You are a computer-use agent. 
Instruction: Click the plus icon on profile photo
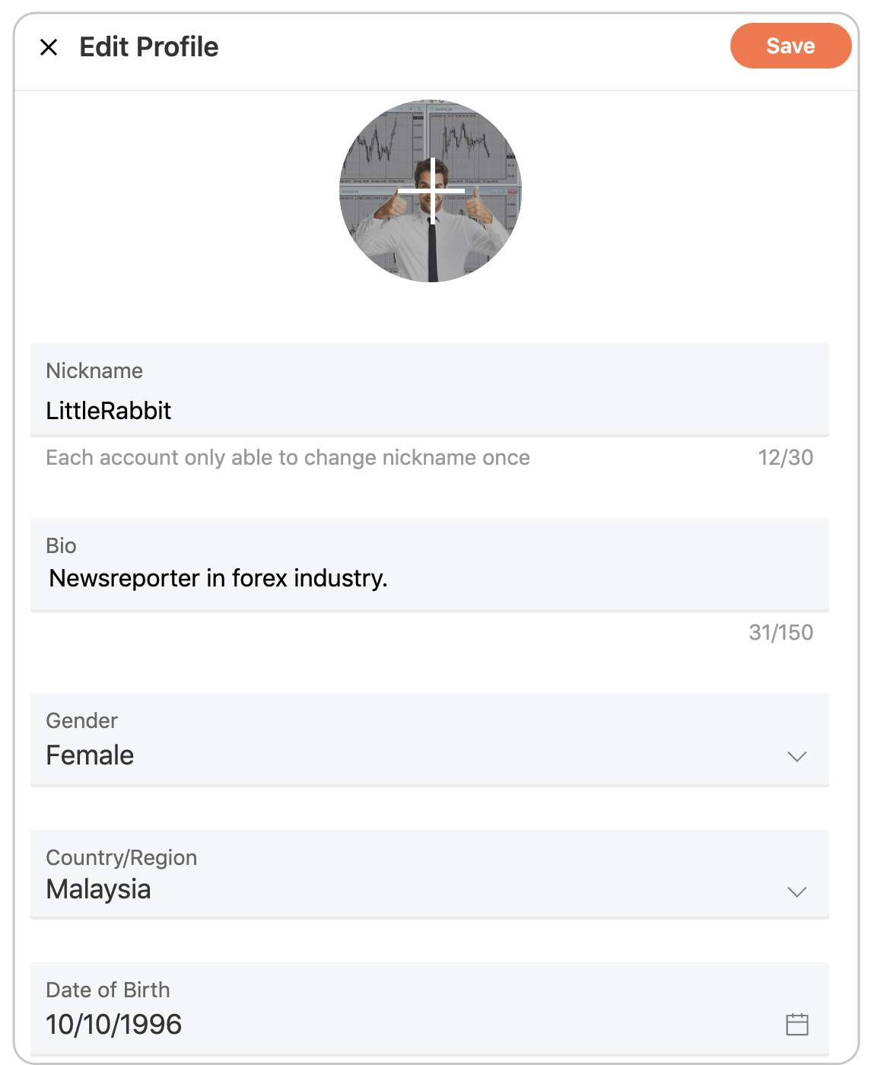click(x=432, y=190)
